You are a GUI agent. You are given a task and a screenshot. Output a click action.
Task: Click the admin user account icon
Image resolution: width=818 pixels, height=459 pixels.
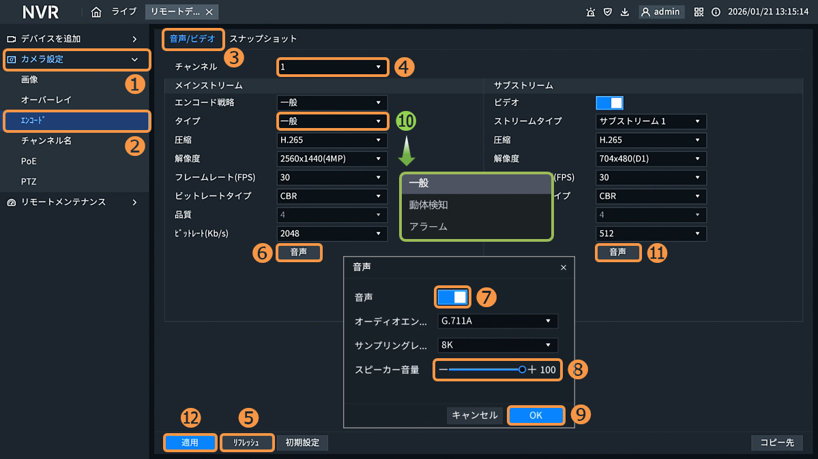pyautogui.click(x=645, y=12)
